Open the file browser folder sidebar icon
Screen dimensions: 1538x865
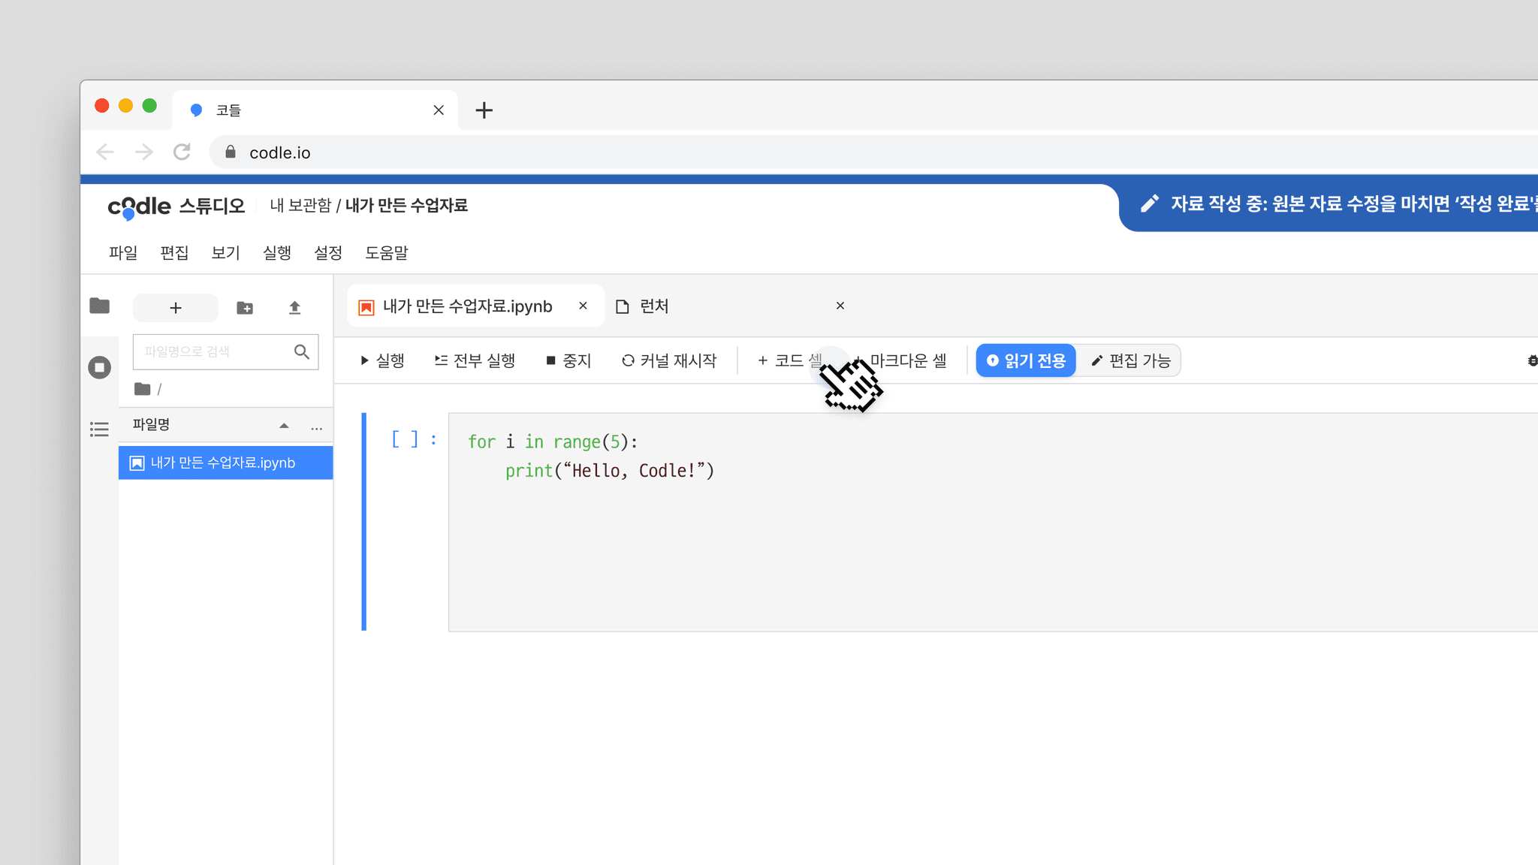99,306
